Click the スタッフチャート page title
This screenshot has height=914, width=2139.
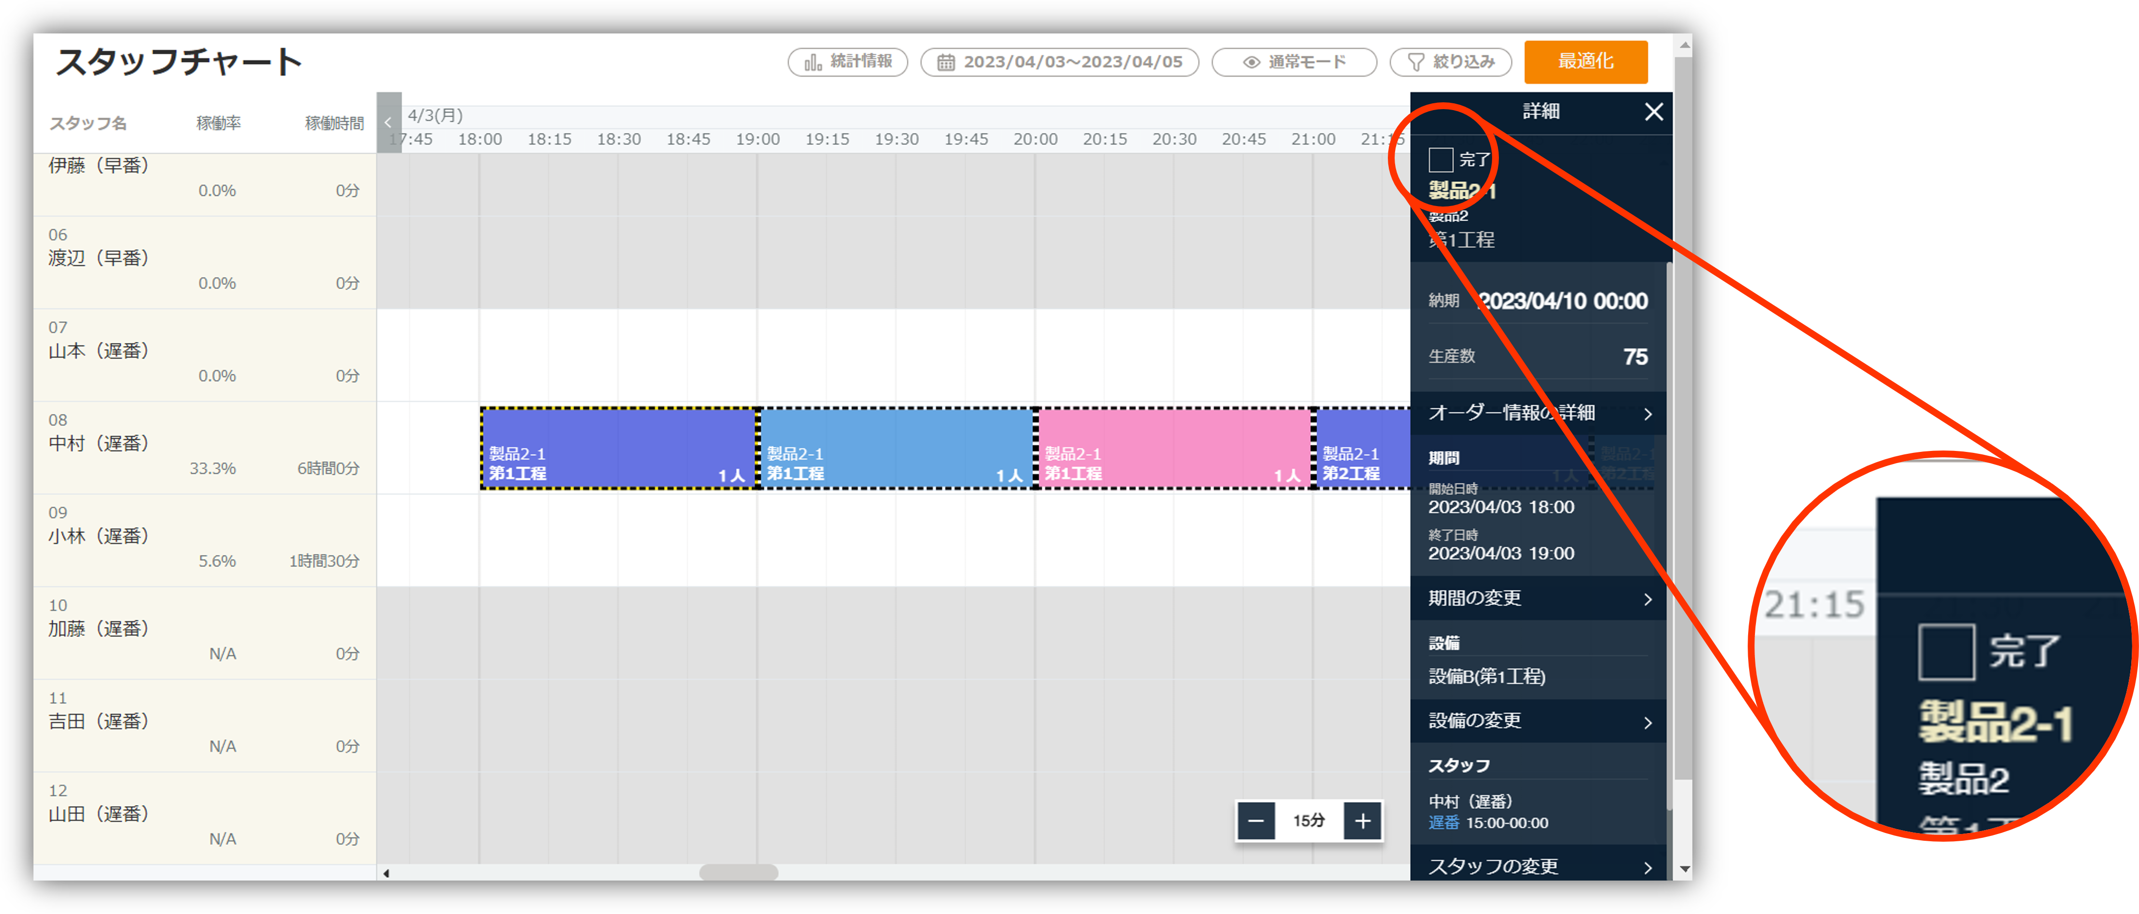(178, 62)
